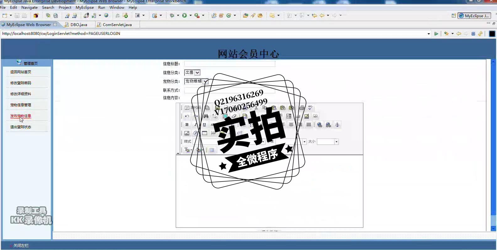Viewport: 497px width, 250px height.
Task: Insert an image via the editor icon
Action: (x=187, y=133)
